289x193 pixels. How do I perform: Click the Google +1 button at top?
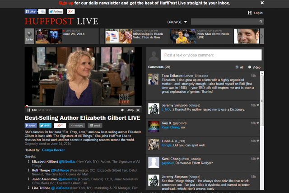[71, 11]
